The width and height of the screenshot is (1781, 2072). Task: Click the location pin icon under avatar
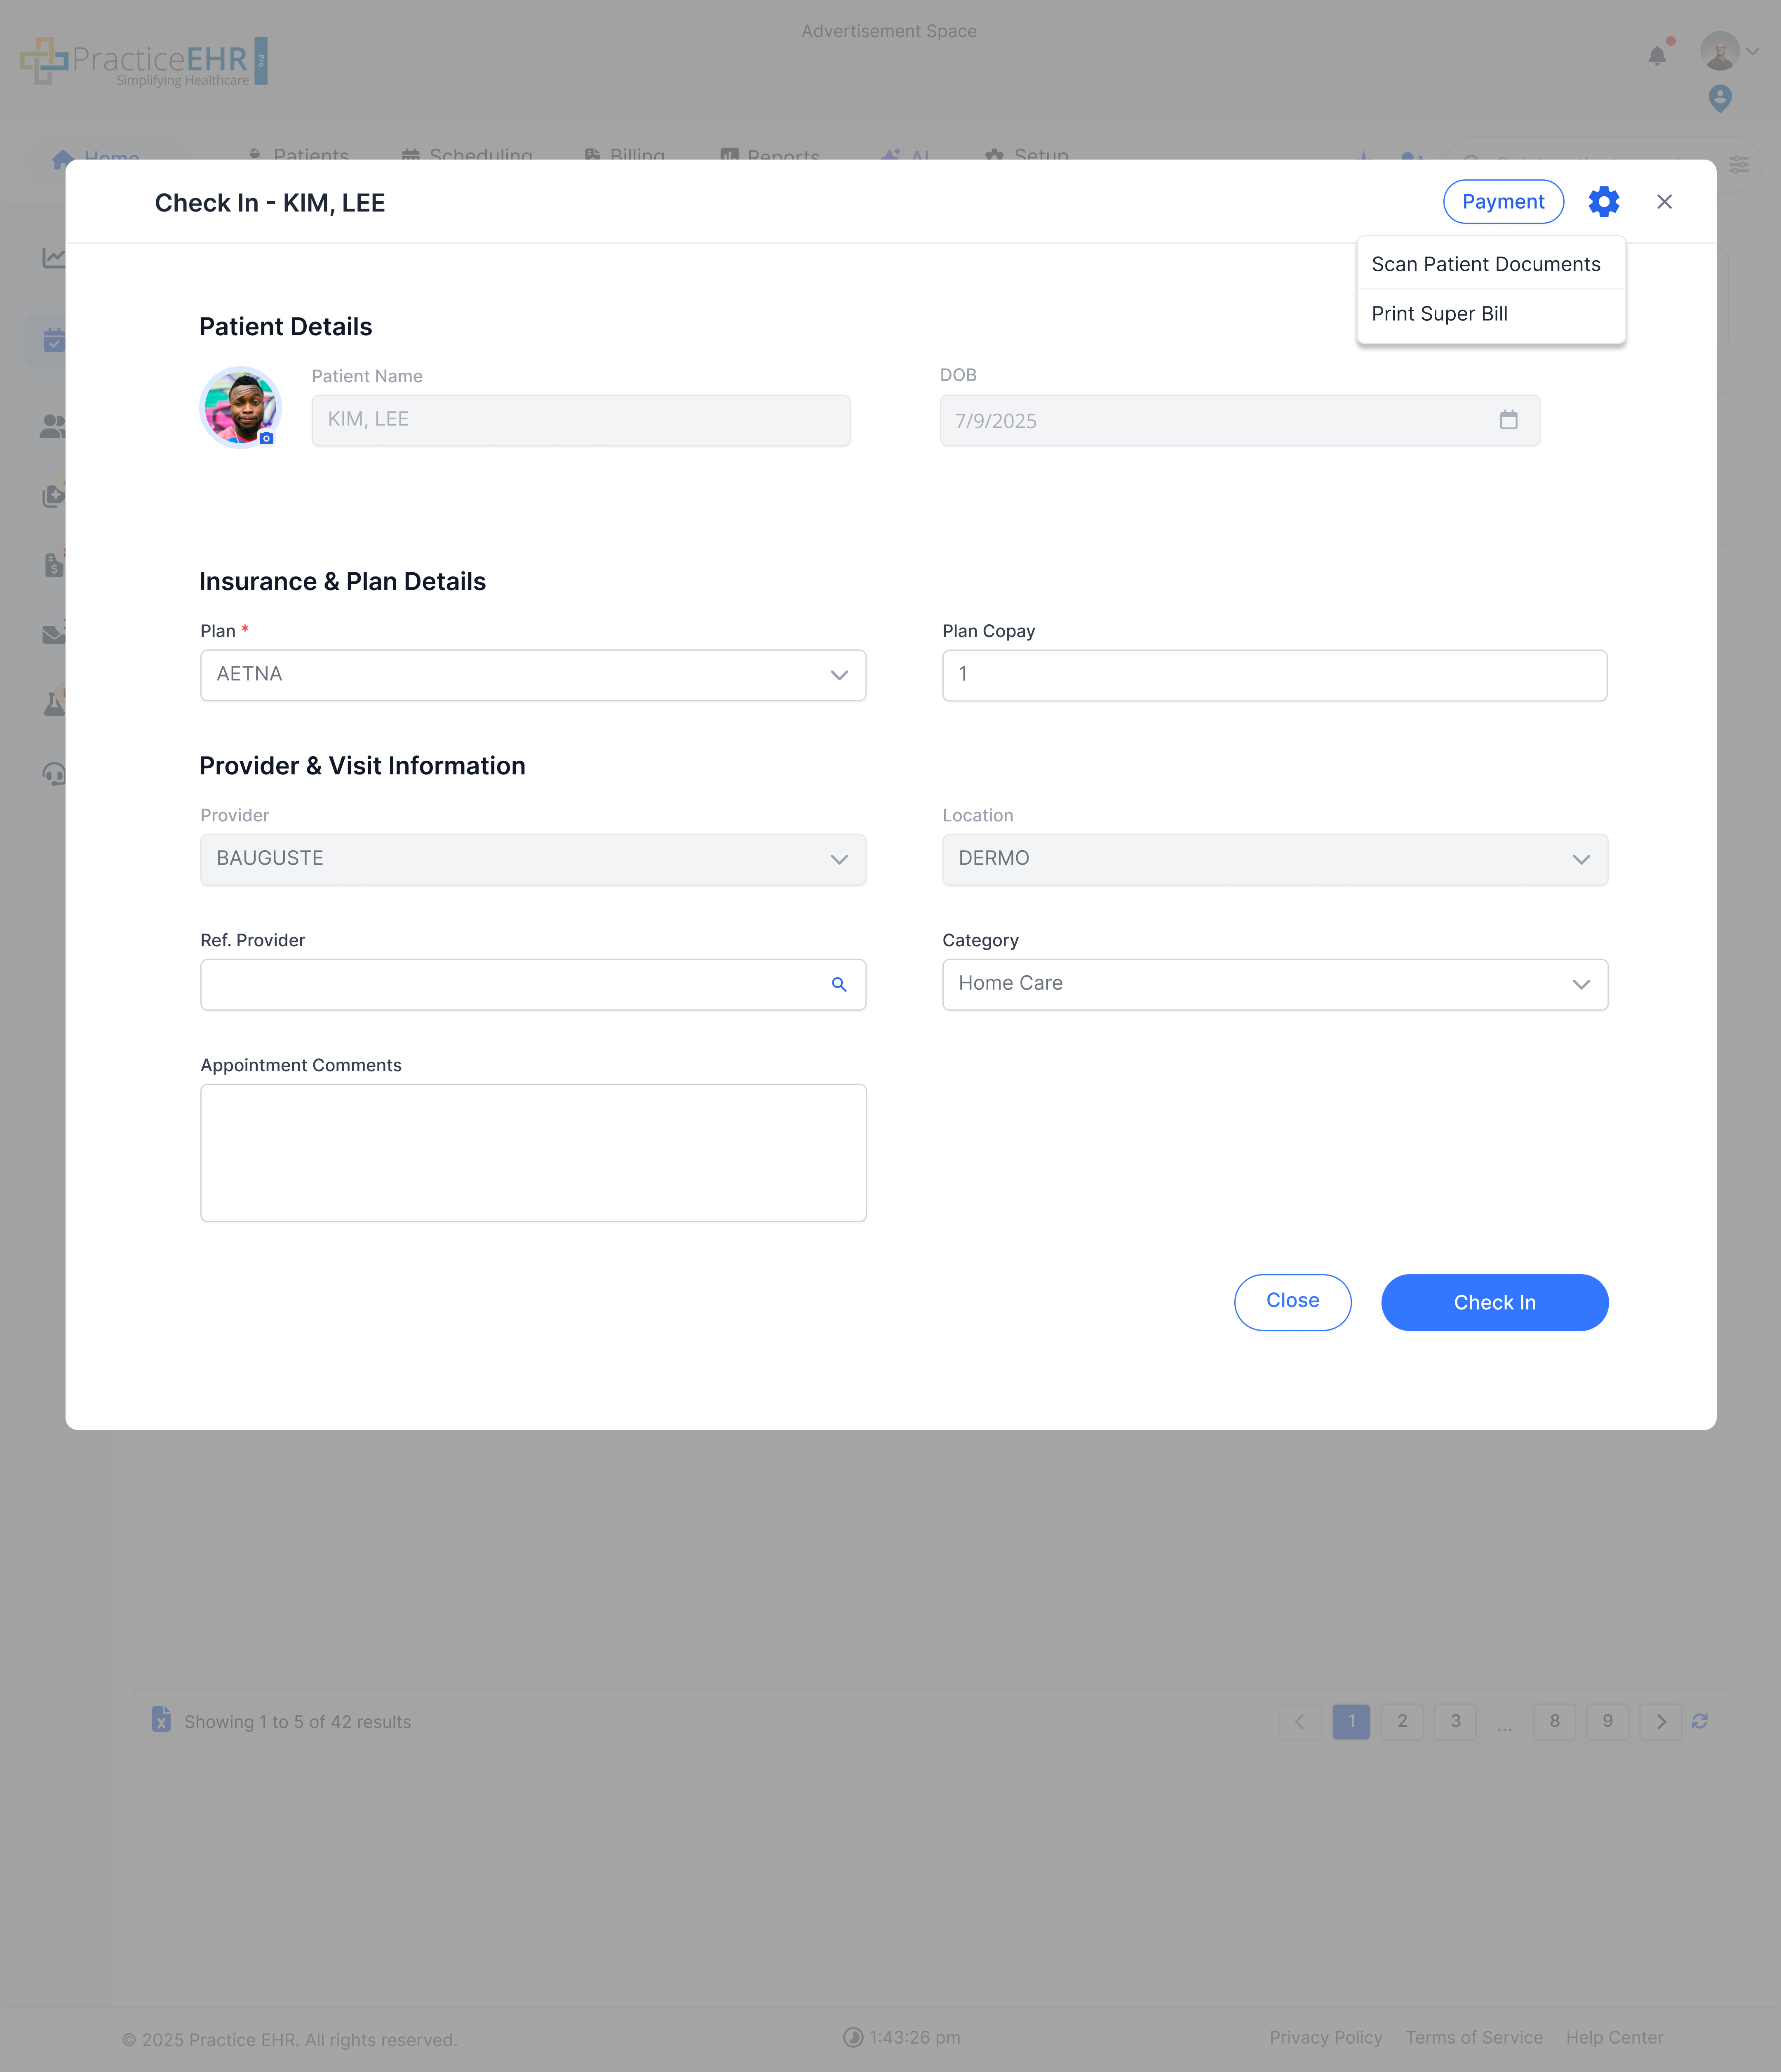(1719, 98)
